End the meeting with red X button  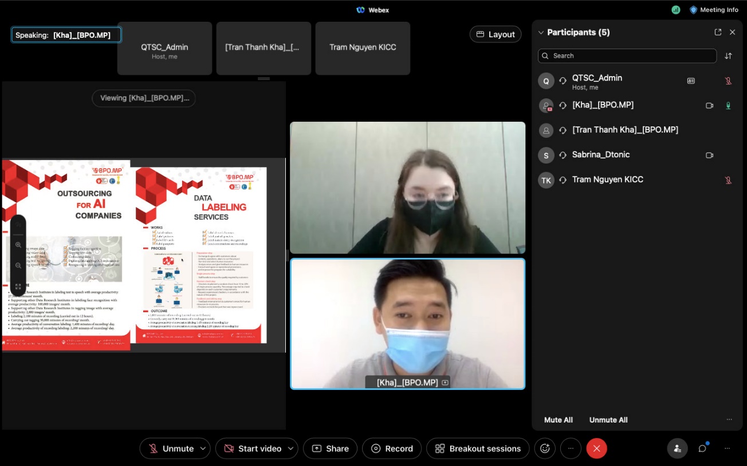pyautogui.click(x=596, y=449)
